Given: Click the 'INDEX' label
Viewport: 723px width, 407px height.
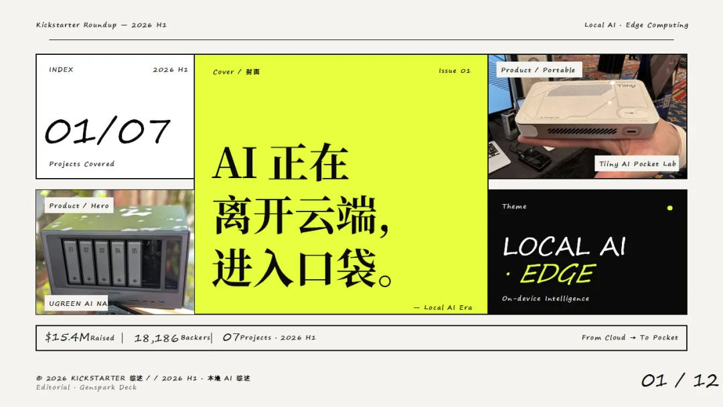Looking at the screenshot, I should [62, 70].
